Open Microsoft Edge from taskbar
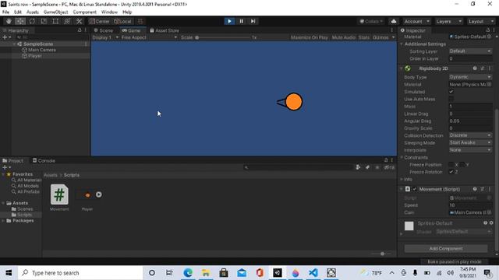The image size is (499, 280). click(x=188, y=273)
